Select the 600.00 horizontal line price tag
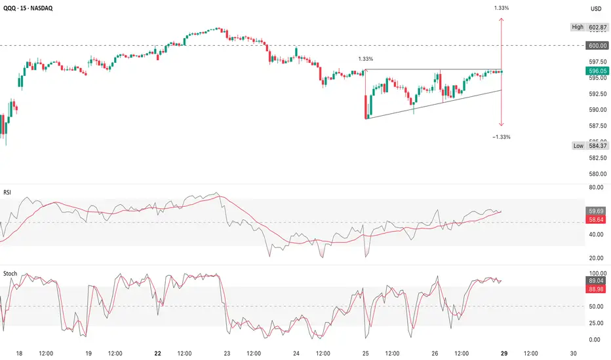The width and height of the screenshot is (611, 360). click(x=596, y=45)
